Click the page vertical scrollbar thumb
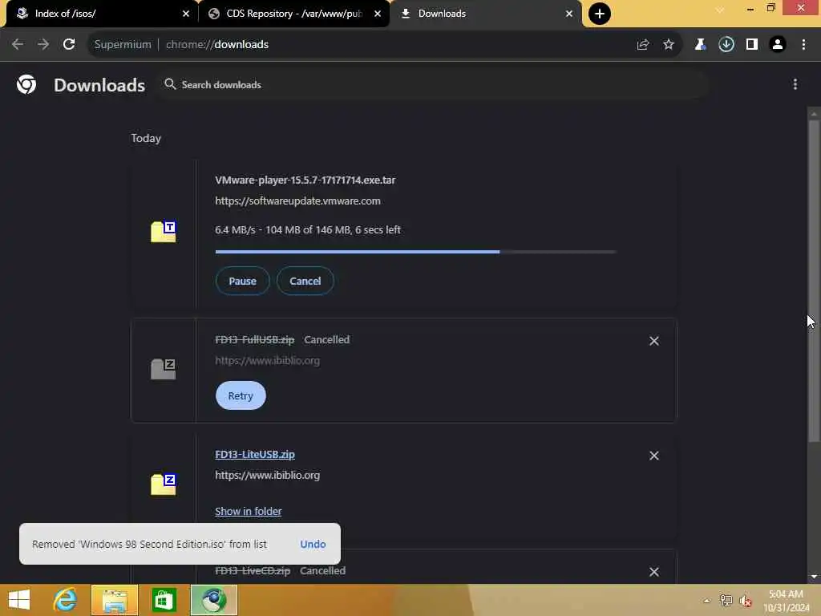This screenshot has width=821, height=616. [x=815, y=282]
